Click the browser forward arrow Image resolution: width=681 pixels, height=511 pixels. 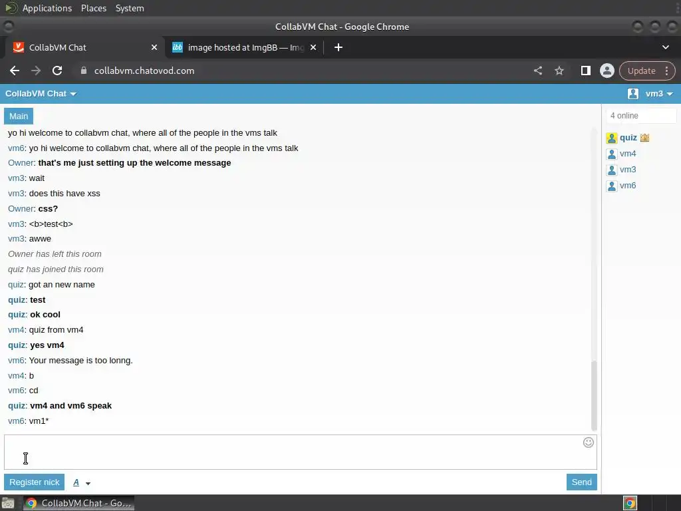(x=36, y=71)
